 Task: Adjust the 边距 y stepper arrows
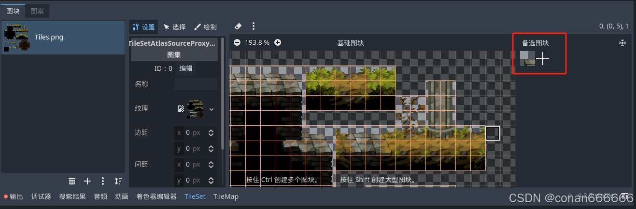(x=211, y=149)
